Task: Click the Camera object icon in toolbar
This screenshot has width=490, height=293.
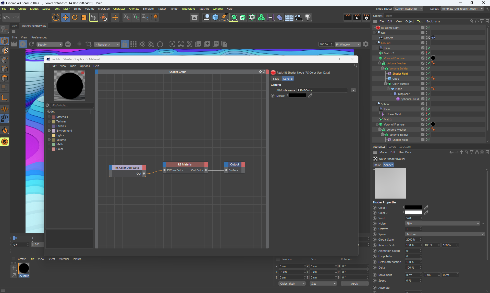Action: pyautogui.click(x=298, y=17)
